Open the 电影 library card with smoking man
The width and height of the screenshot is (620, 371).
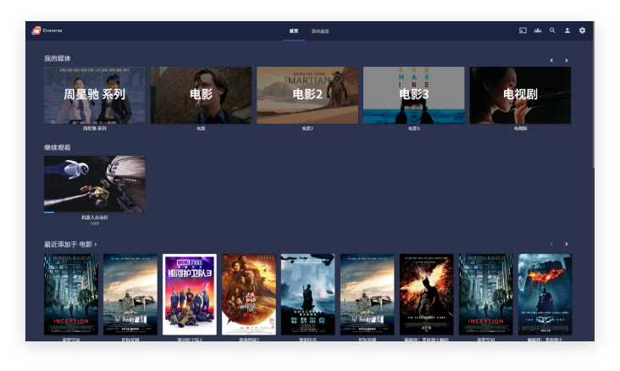[x=201, y=95]
